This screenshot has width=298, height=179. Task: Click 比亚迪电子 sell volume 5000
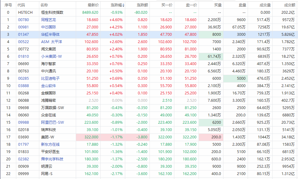[241, 78]
